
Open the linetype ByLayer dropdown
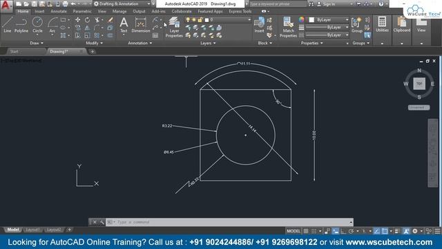327,35
